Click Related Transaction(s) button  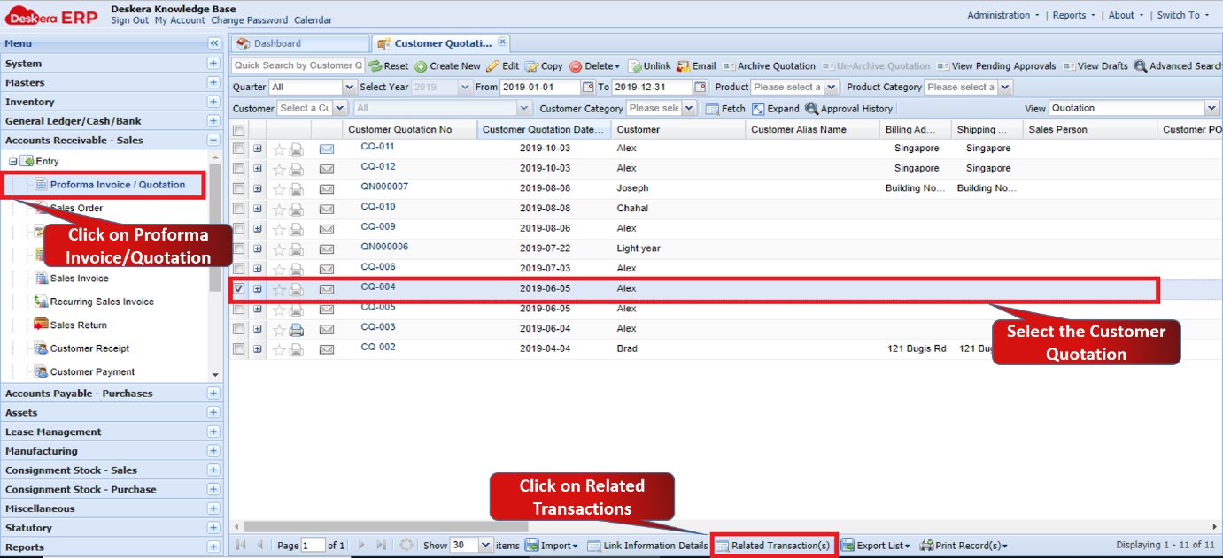(772, 546)
